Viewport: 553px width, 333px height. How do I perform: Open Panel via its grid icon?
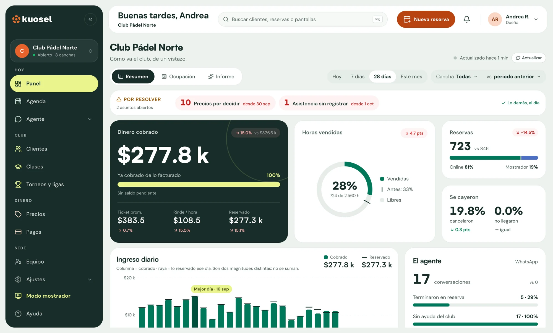pyautogui.click(x=18, y=84)
